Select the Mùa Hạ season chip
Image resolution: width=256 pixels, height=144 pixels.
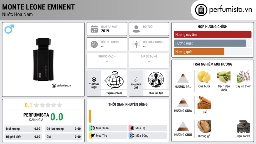(x=148, y=128)
